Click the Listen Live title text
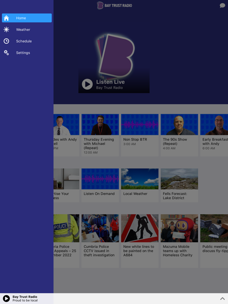Viewport: 228px width, 304px height. [x=110, y=82]
